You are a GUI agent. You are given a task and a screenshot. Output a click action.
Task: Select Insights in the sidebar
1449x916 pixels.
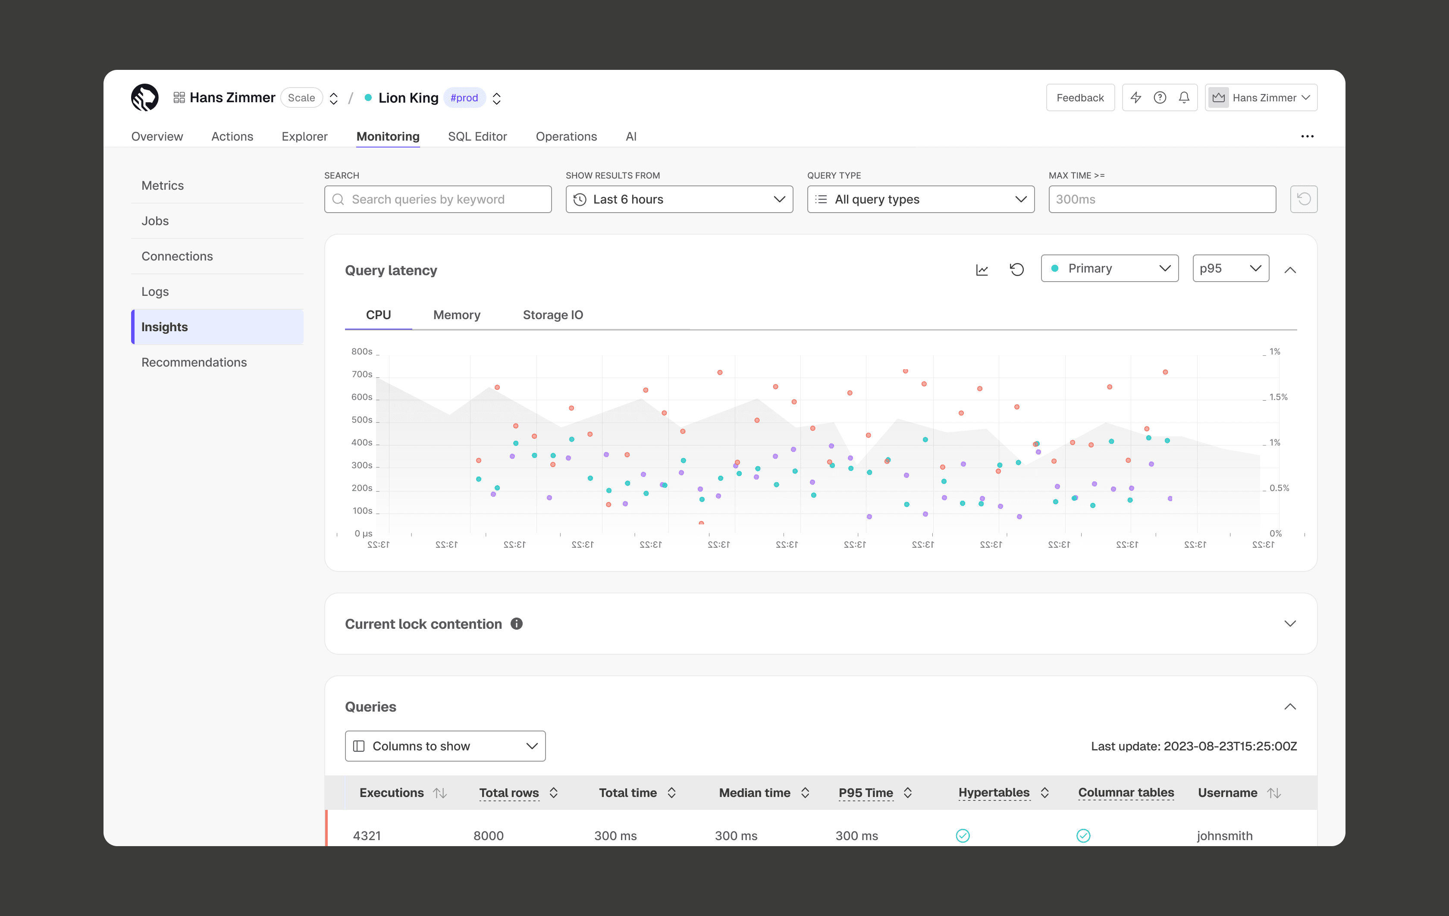click(x=217, y=327)
